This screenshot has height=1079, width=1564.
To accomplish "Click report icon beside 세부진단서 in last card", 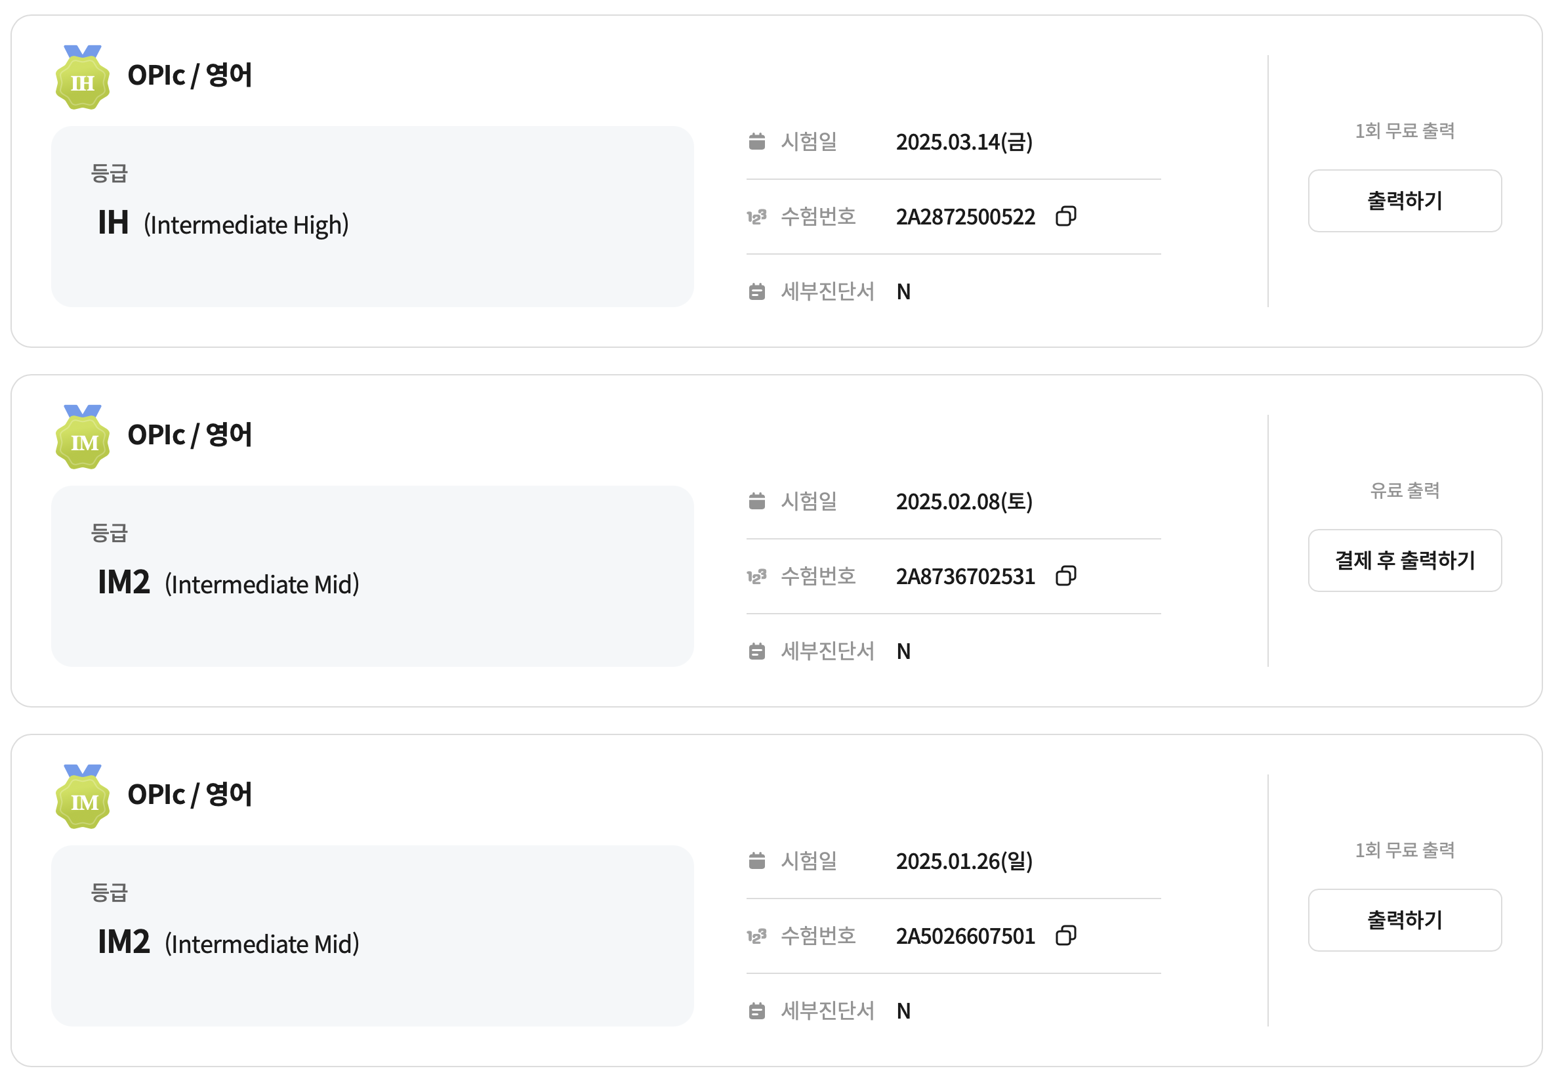I will (x=756, y=1011).
